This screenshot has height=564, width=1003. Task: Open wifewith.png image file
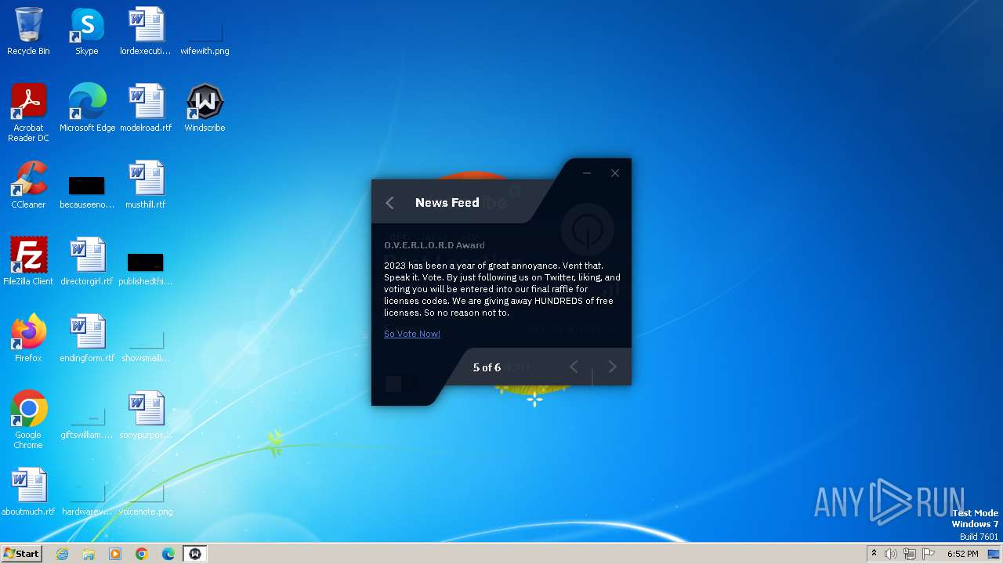click(x=205, y=32)
